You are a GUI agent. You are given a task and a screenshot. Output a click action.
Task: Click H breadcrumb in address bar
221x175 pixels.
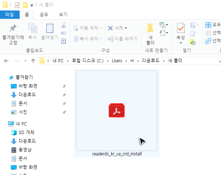click(x=132, y=61)
